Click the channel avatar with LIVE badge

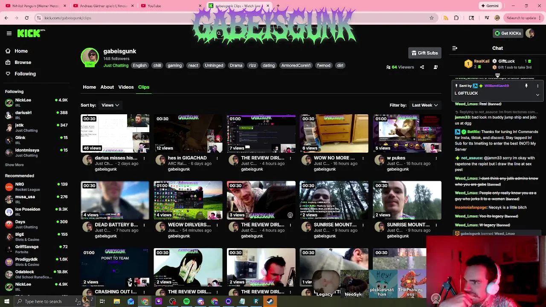[x=90, y=57]
